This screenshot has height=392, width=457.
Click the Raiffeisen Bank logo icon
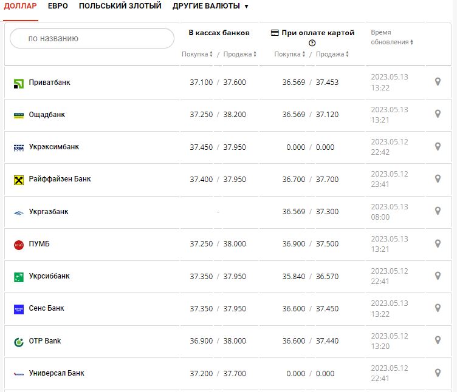[x=18, y=180]
